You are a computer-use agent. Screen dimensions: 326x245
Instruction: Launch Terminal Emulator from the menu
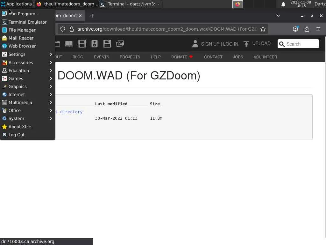point(27,22)
